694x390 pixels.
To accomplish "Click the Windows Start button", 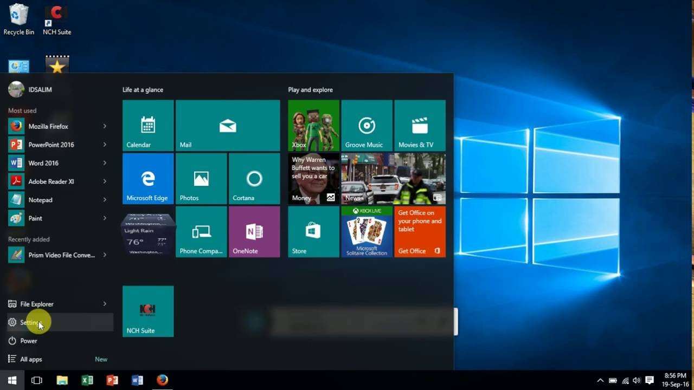I will pos(12,380).
